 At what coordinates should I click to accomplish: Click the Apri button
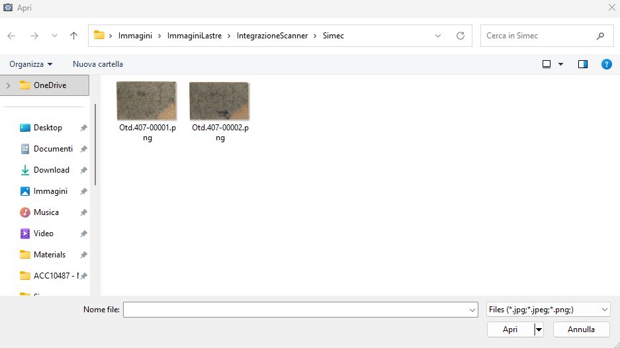510,329
